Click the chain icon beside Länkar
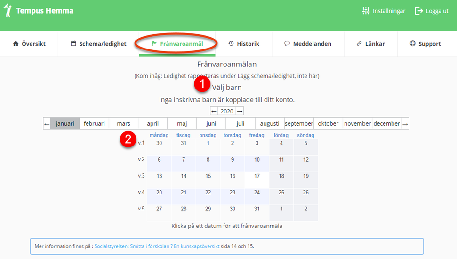The height and width of the screenshot is (259, 457). point(359,43)
